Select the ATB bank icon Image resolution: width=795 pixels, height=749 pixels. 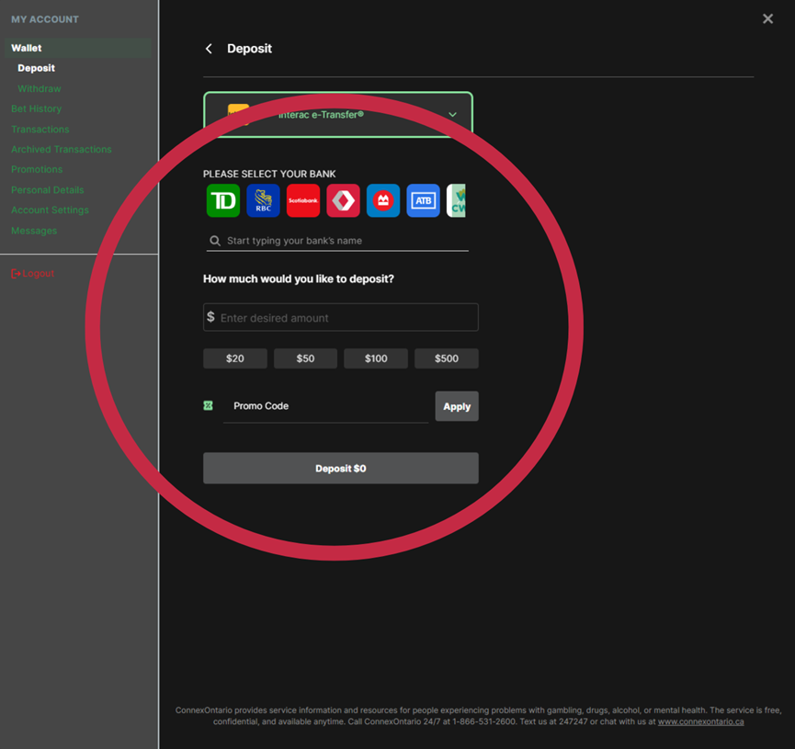tap(424, 200)
